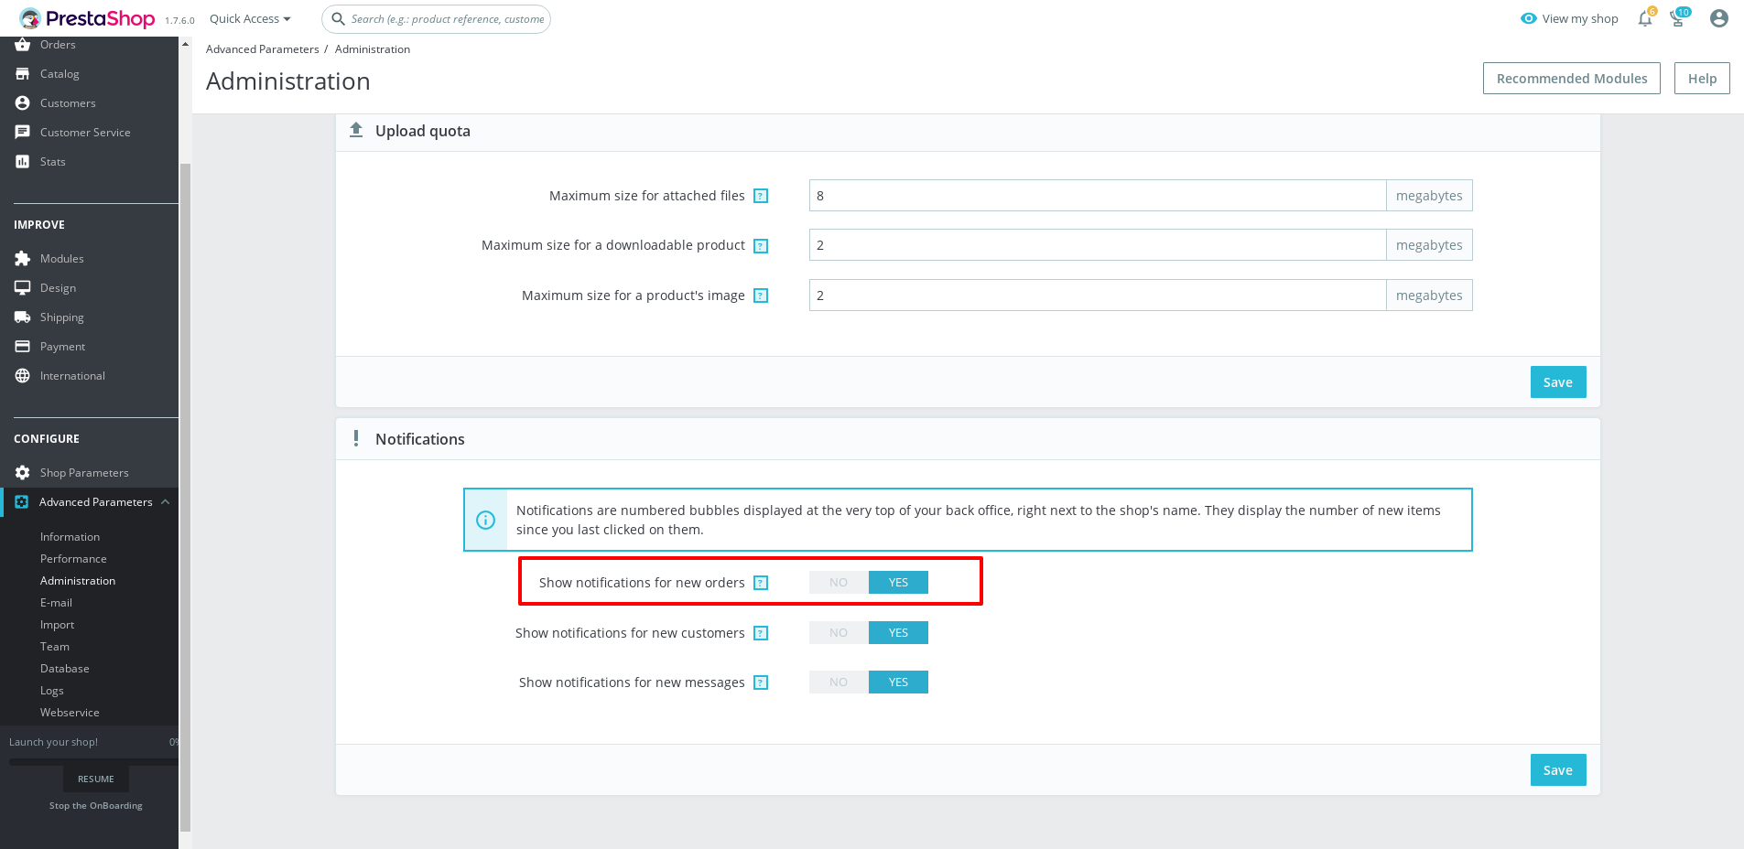Viewport: 1744px width, 849px height.
Task: Open the account profile menu
Action: click(x=1719, y=17)
